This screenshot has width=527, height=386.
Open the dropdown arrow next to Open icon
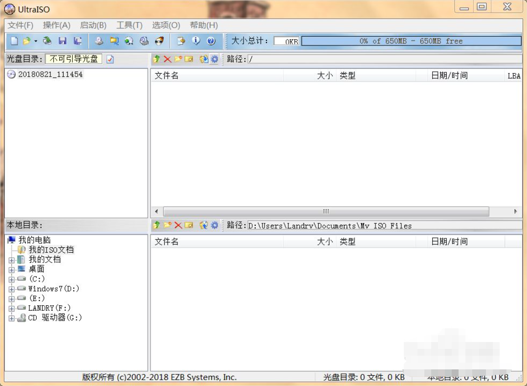coord(36,41)
